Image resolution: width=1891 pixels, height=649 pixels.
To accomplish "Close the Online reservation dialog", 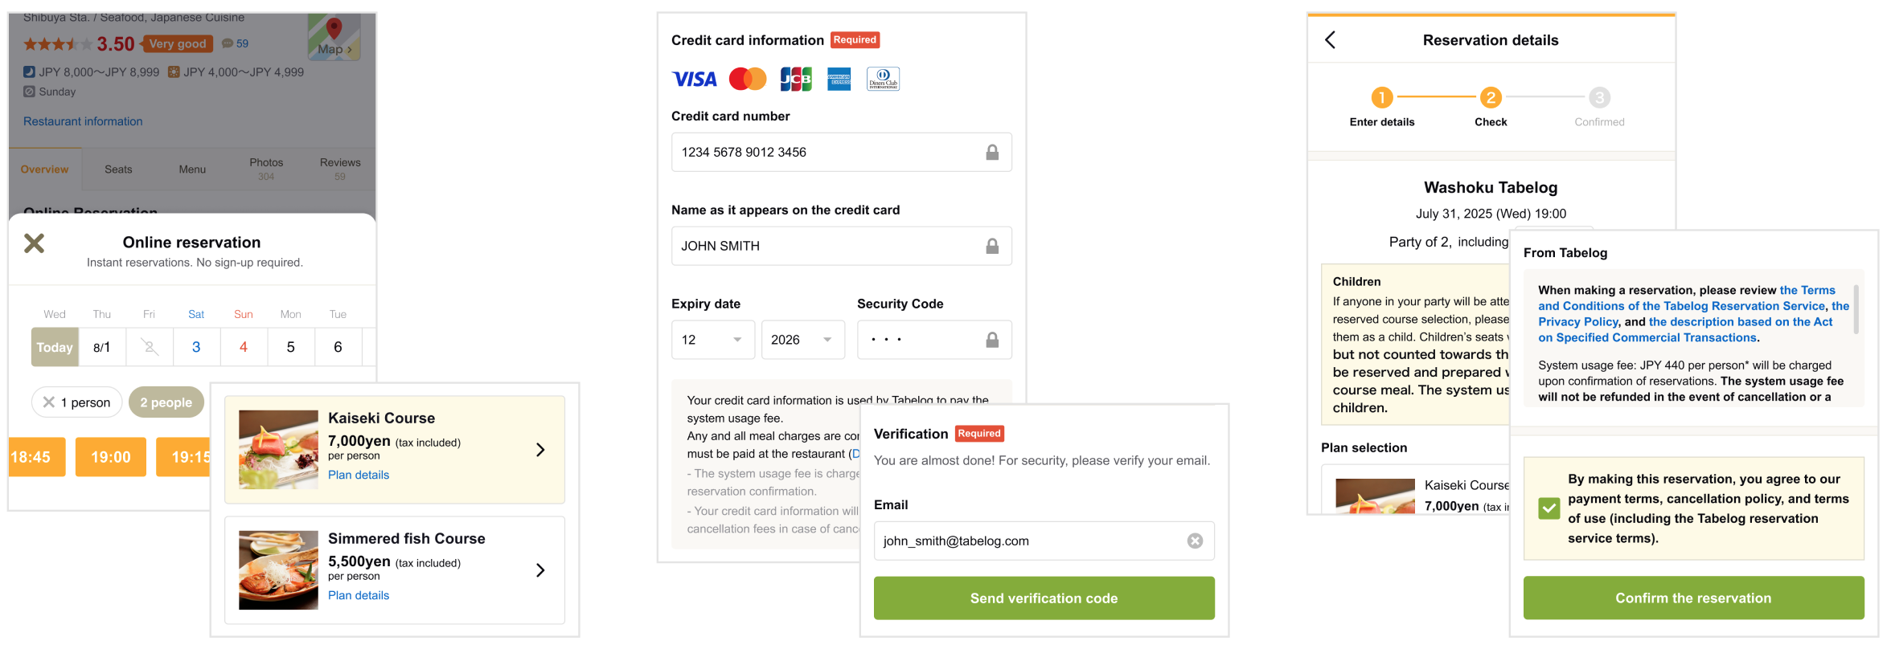I will (34, 243).
